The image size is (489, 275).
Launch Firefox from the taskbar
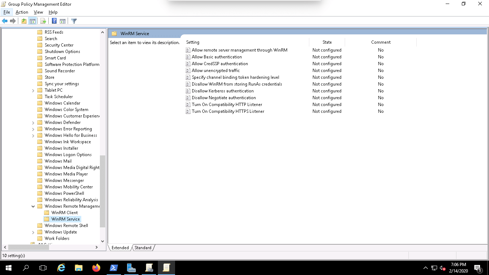click(96, 268)
